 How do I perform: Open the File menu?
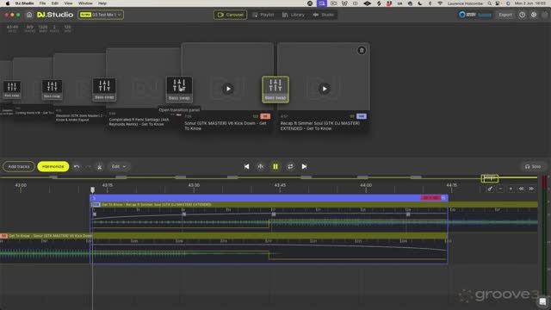pos(42,3)
